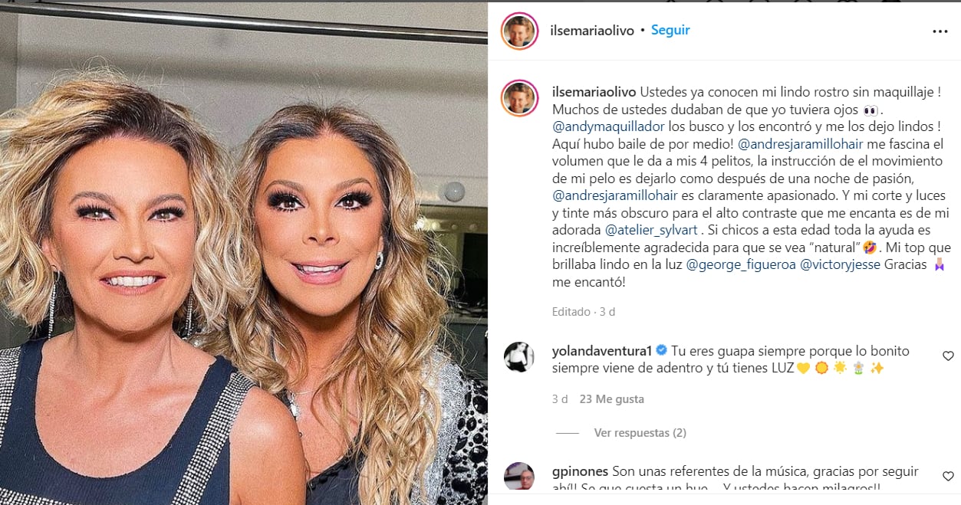Image resolution: width=961 pixels, height=505 pixels.
Task: Open ilsemariaolivo username in the header
Action: [x=593, y=31]
